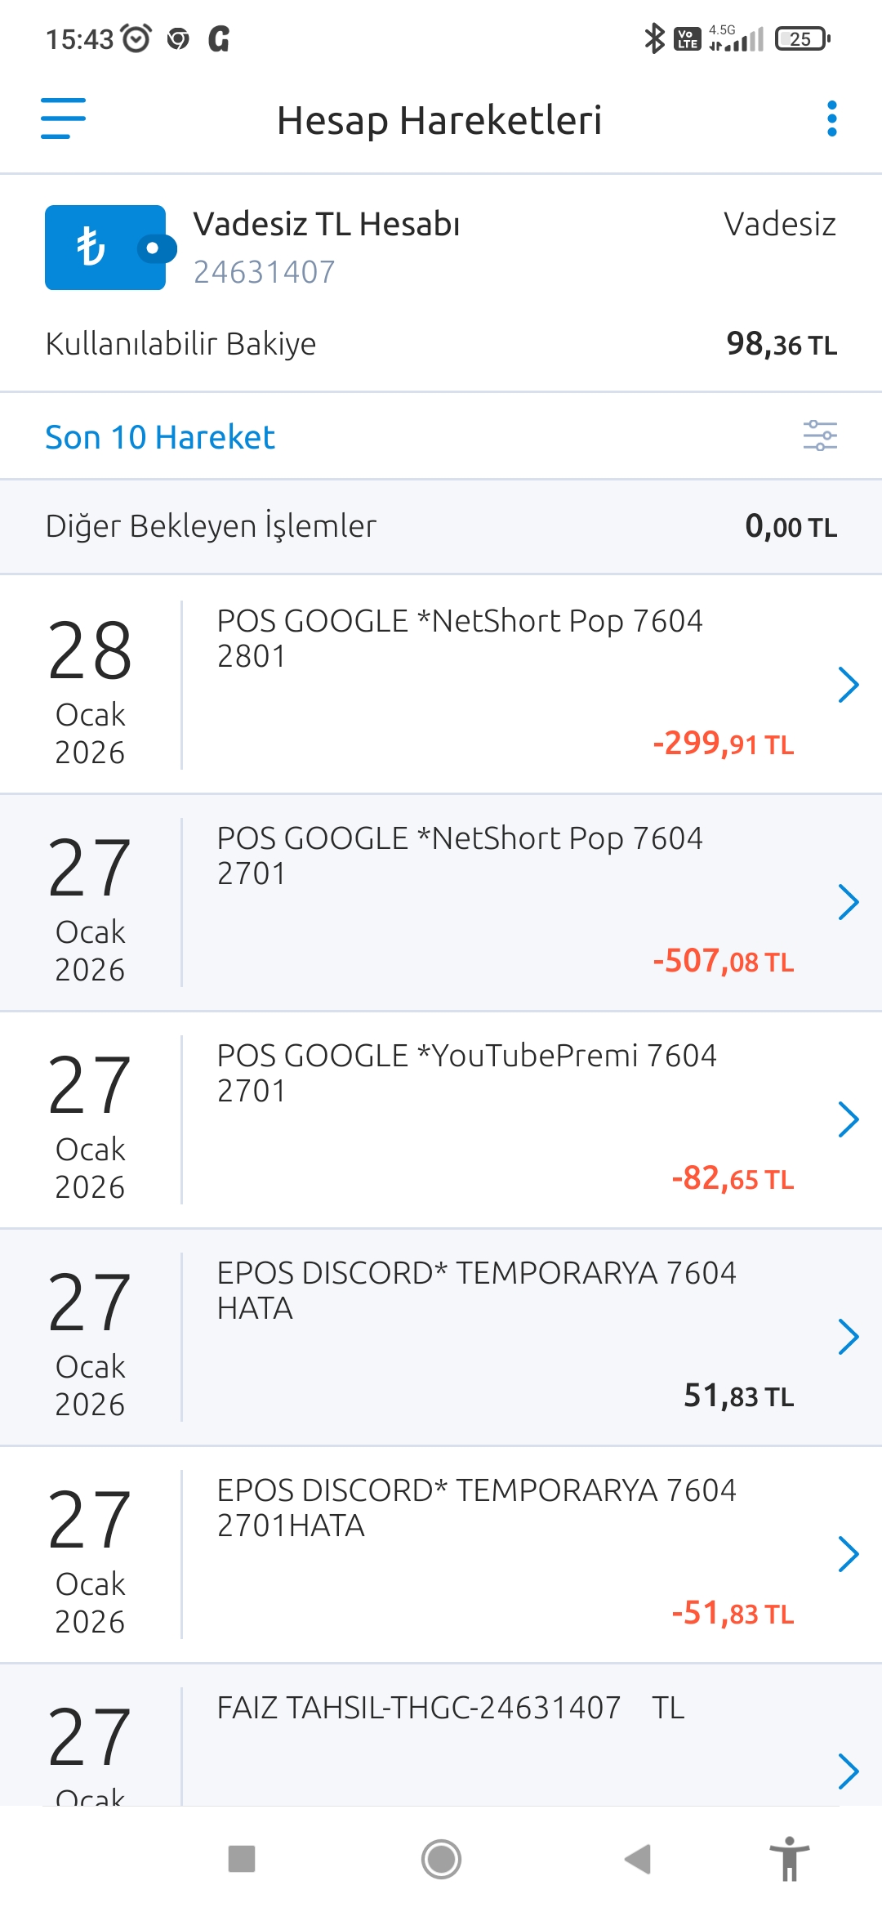Select the Son 10 Hareket heading
882x1912 pixels.
pyautogui.click(x=160, y=437)
